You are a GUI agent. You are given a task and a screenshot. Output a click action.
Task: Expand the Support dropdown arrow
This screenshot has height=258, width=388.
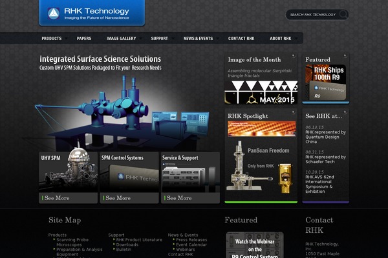173,39
